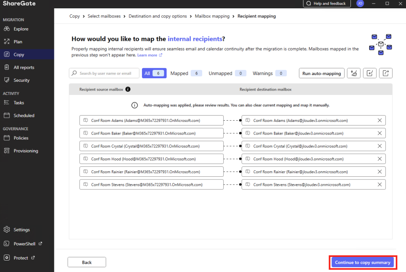406x272 pixels.
Task: Open Provisioning under Governance
Action: [26, 151]
